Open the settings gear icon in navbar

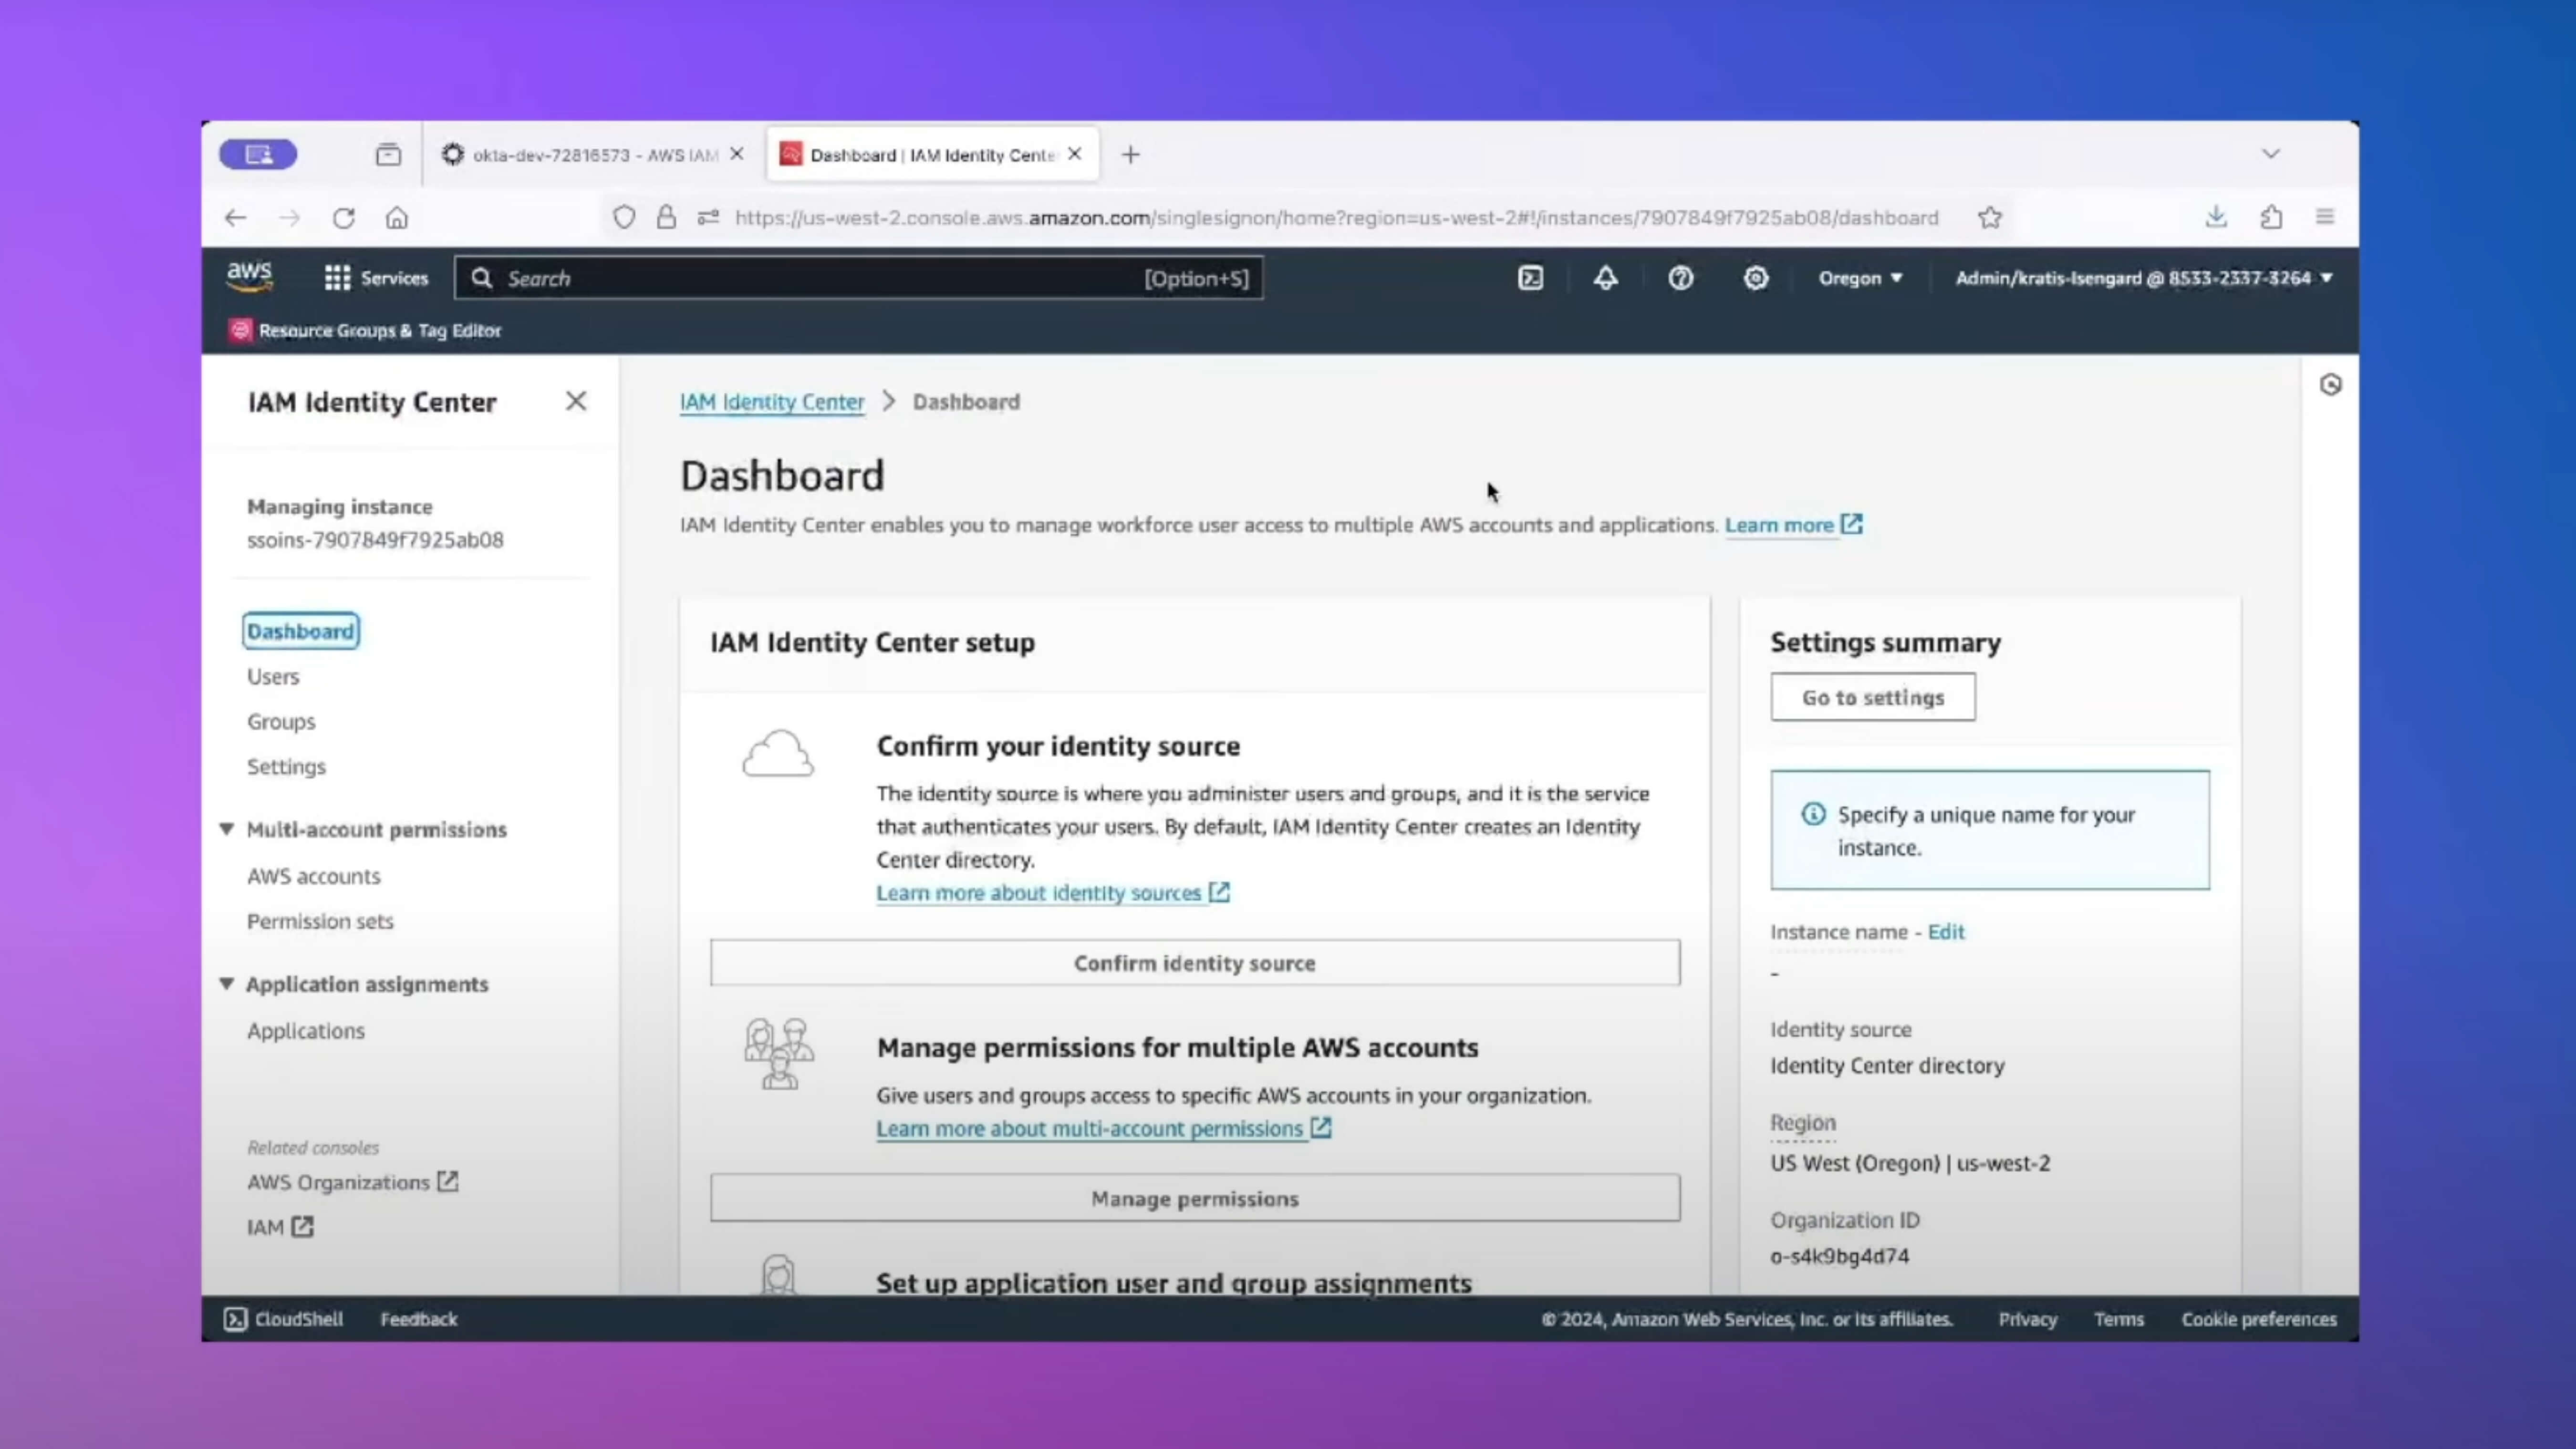point(1755,278)
